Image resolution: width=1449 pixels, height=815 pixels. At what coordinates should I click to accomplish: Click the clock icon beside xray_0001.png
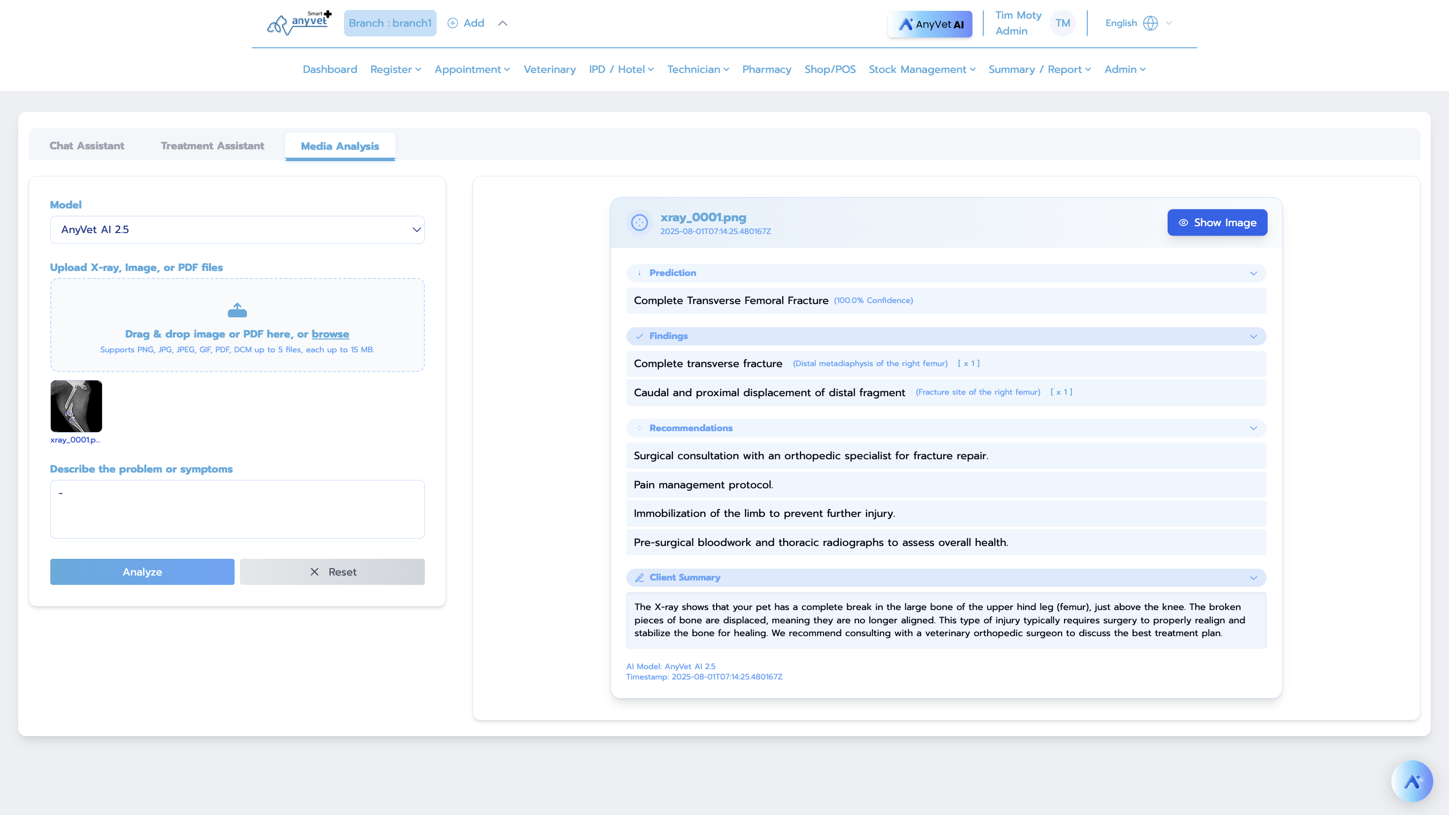(640, 223)
